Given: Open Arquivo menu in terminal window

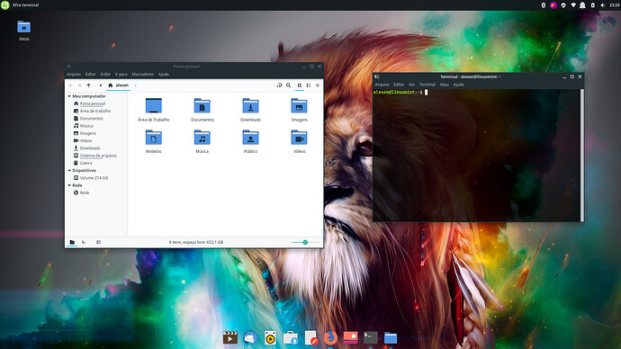Looking at the screenshot, I should (x=382, y=85).
